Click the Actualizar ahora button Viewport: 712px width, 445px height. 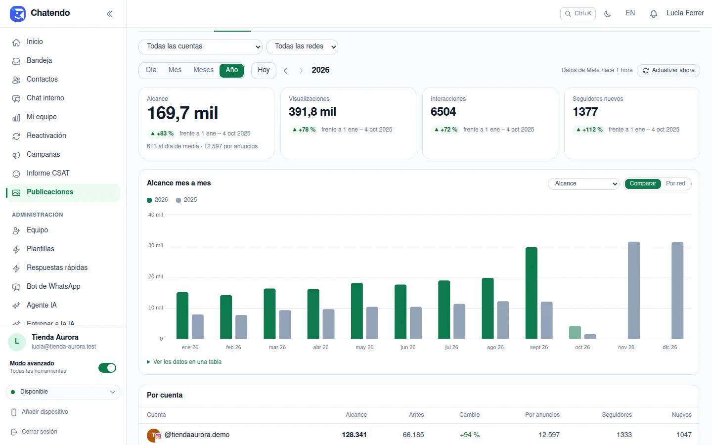(x=668, y=70)
